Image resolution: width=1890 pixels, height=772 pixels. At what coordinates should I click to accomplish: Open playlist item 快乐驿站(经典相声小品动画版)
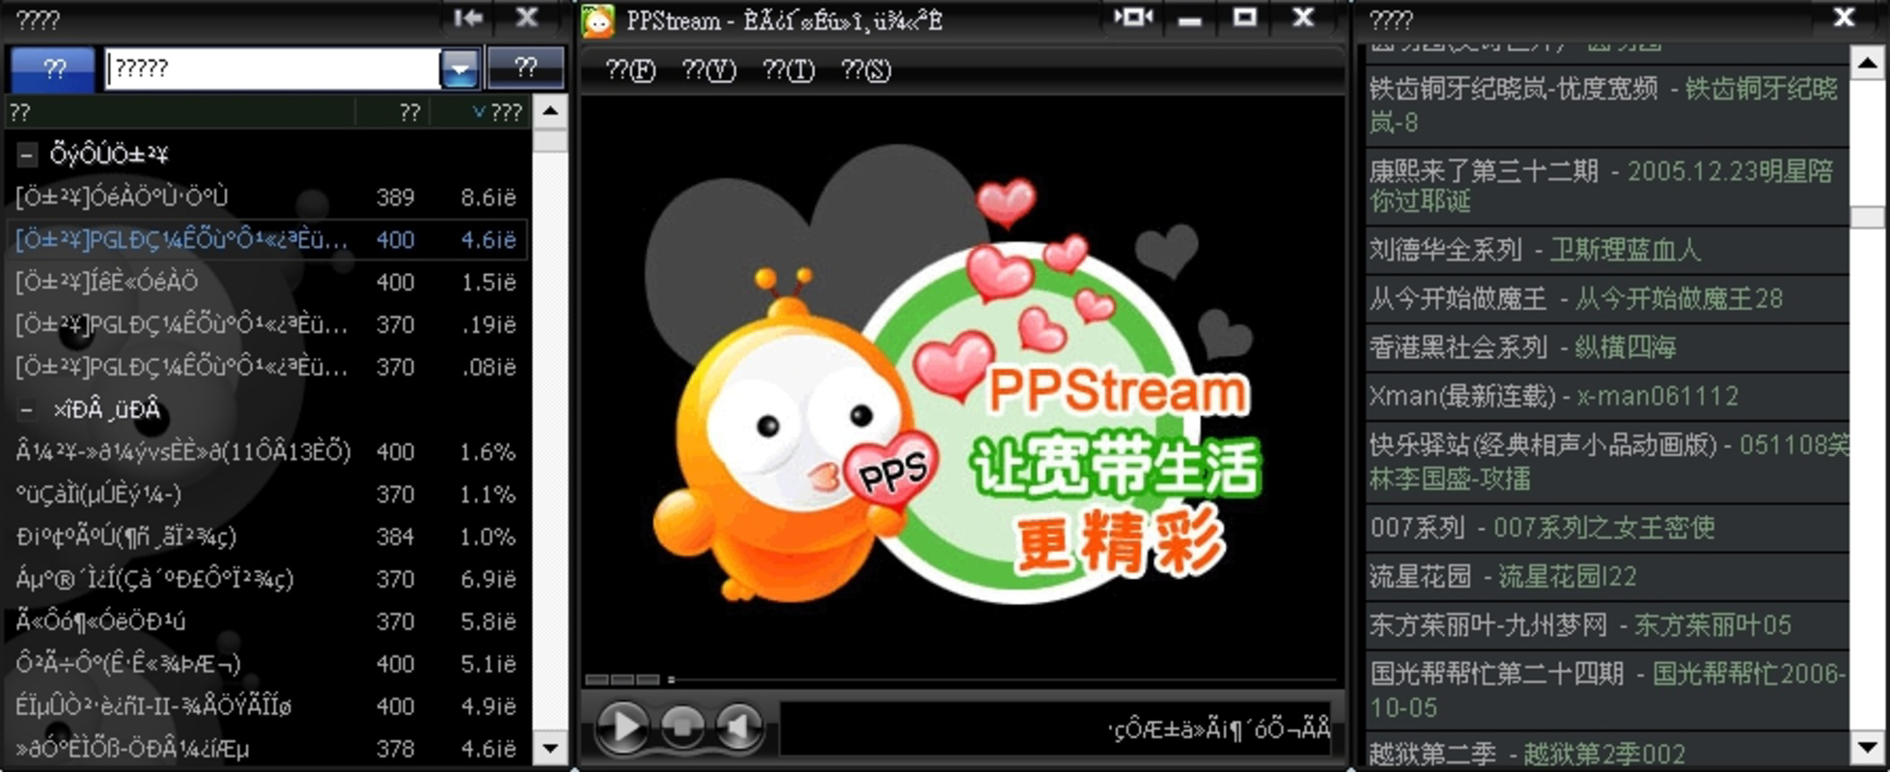(x=1607, y=461)
